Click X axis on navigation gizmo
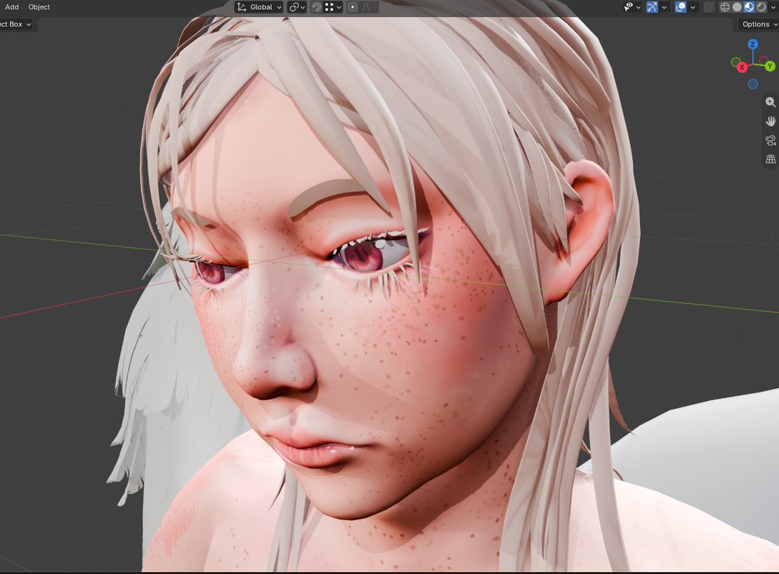This screenshot has width=779, height=574. point(742,67)
